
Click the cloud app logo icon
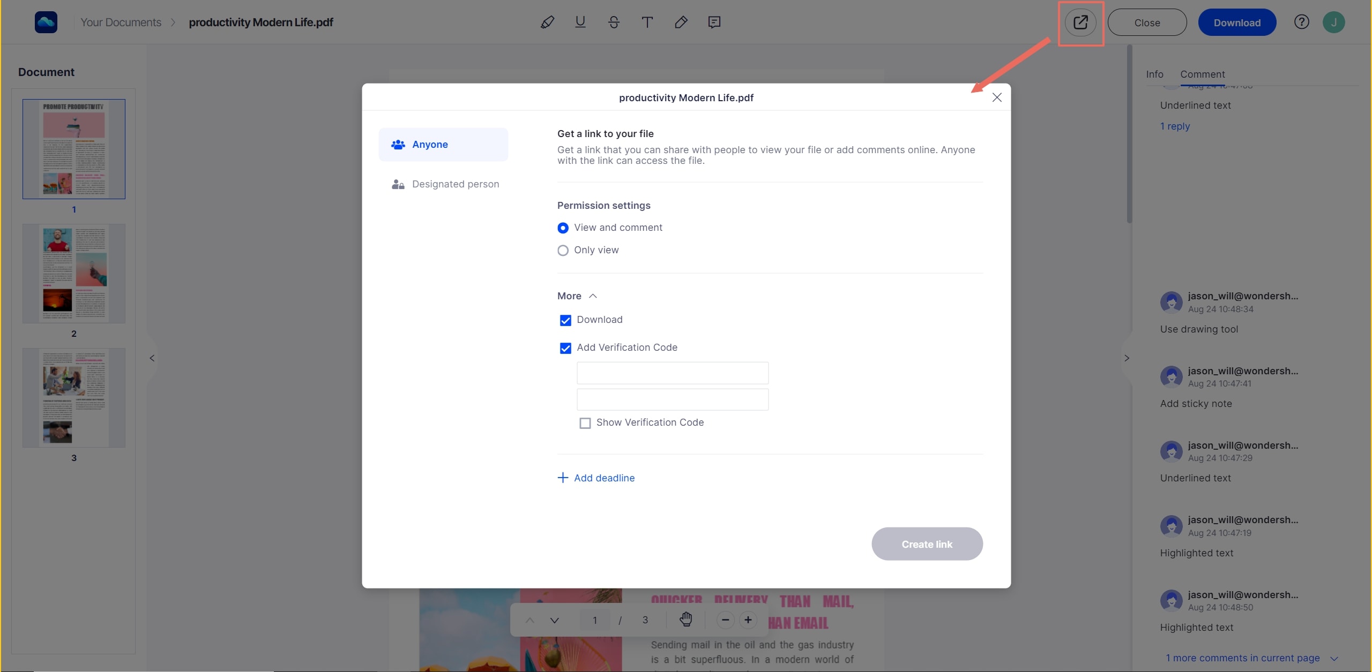pos(46,22)
